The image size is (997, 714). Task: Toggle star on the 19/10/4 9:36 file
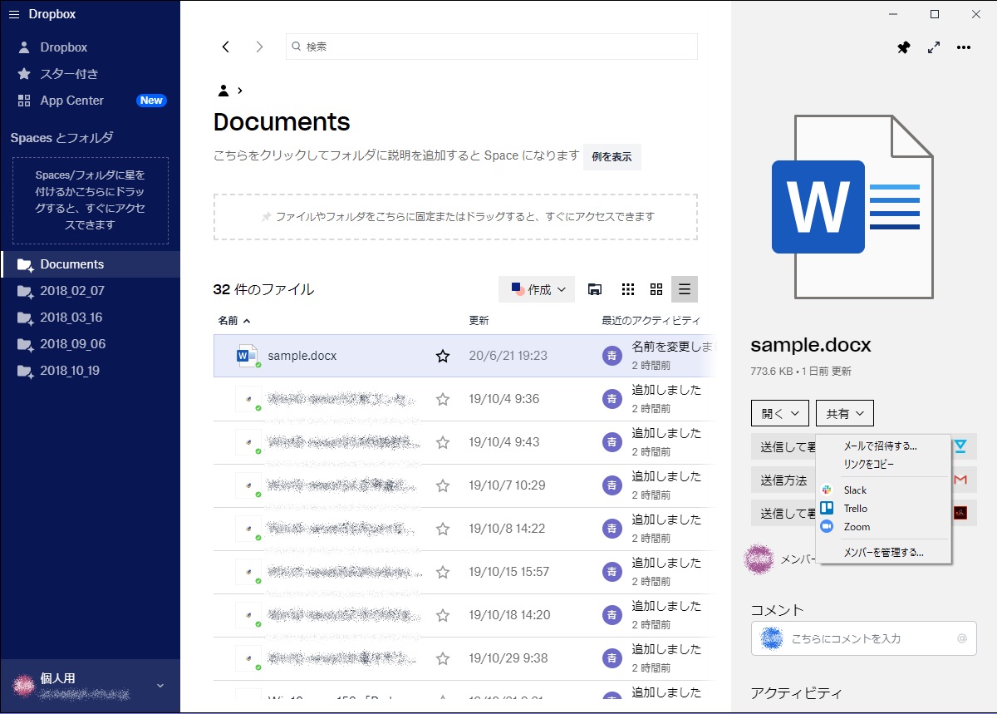tap(443, 399)
